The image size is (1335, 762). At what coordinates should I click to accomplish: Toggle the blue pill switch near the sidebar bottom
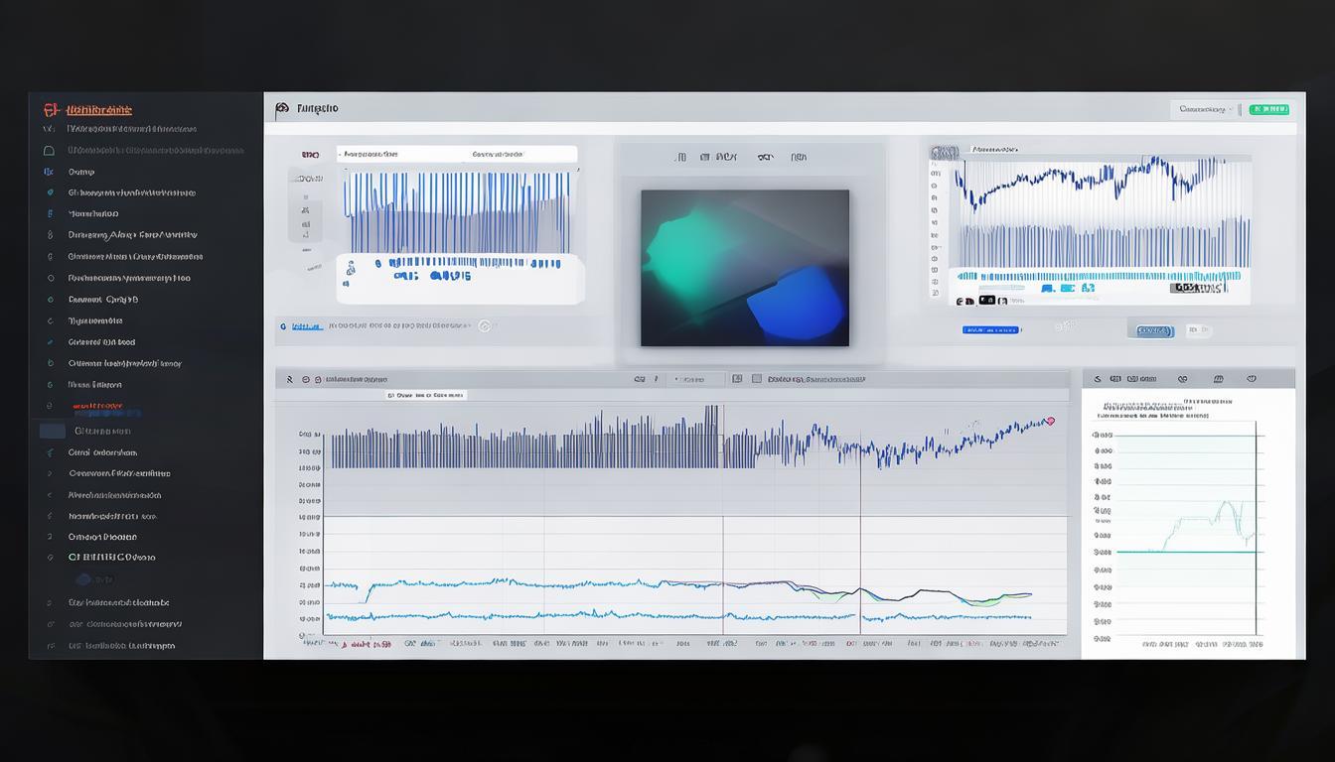coord(83,579)
